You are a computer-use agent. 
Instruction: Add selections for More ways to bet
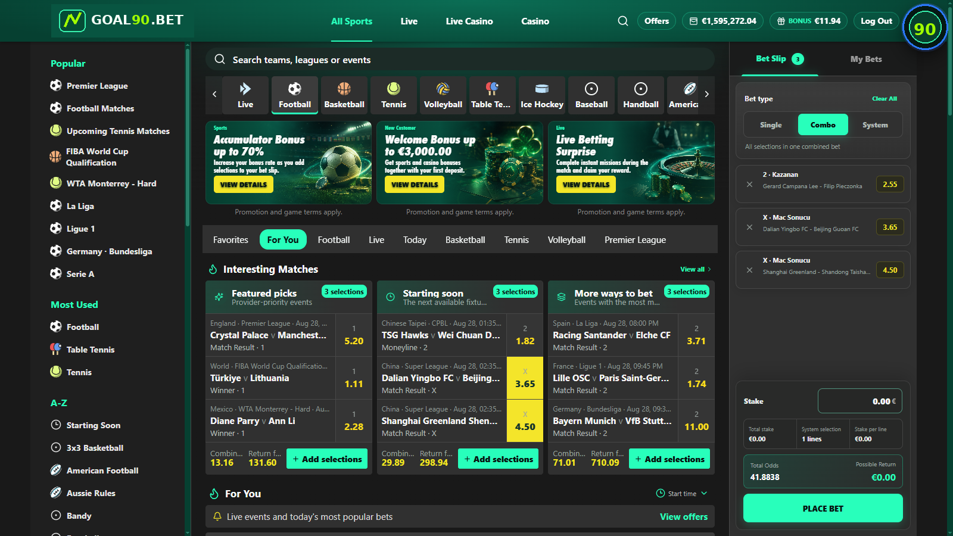point(669,459)
